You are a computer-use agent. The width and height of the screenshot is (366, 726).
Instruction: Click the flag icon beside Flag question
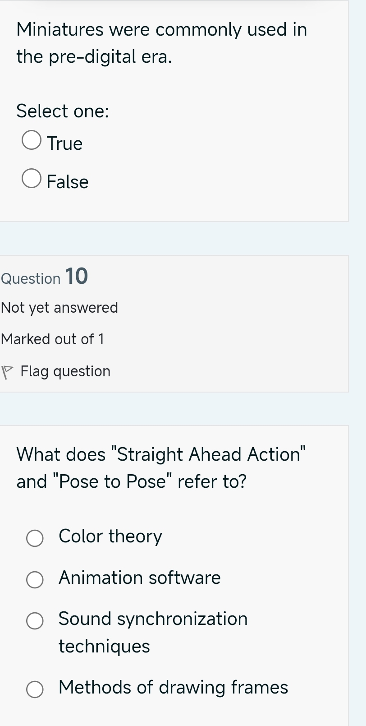[7, 372]
